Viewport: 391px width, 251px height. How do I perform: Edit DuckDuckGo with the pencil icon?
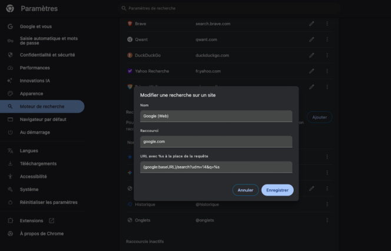(312, 55)
